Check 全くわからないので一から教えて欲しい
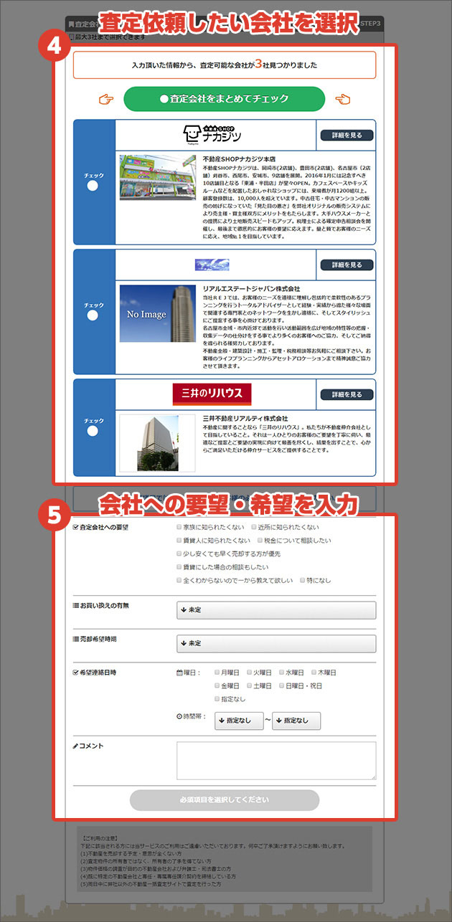The width and height of the screenshot is (452, 922). [x=179, y=580]
